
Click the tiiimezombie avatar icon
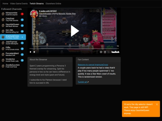pos(3,14)
